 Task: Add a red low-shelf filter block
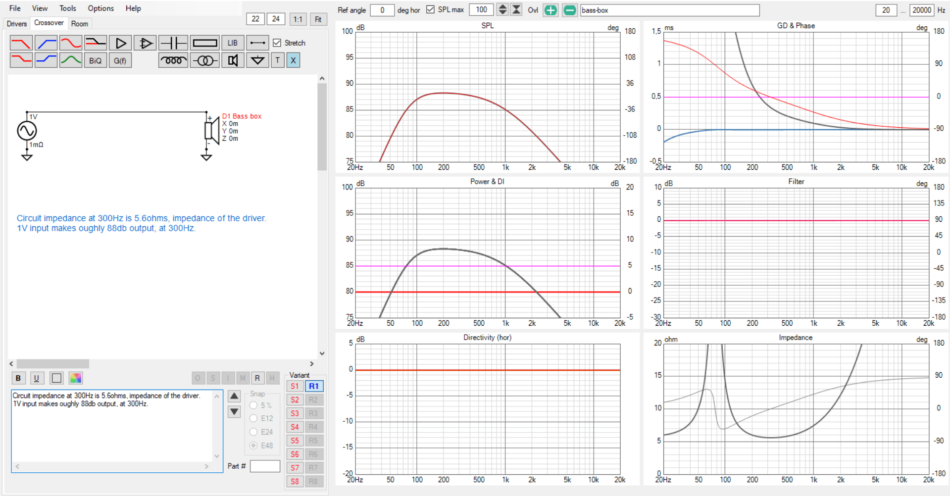pos(21,60)
